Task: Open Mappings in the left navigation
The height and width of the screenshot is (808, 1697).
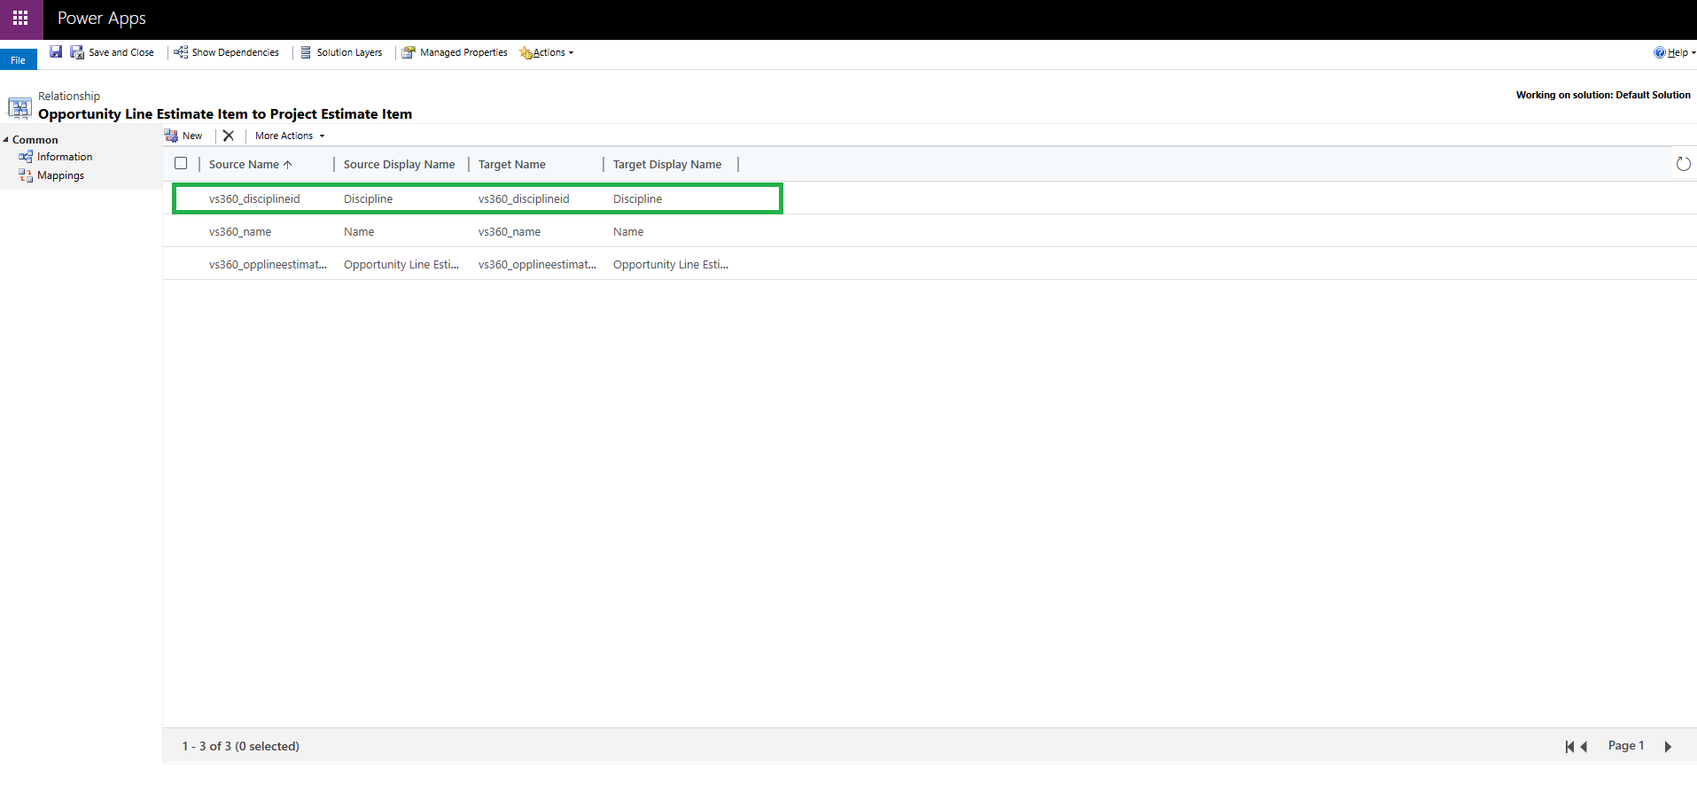Action: coord(51,175)
